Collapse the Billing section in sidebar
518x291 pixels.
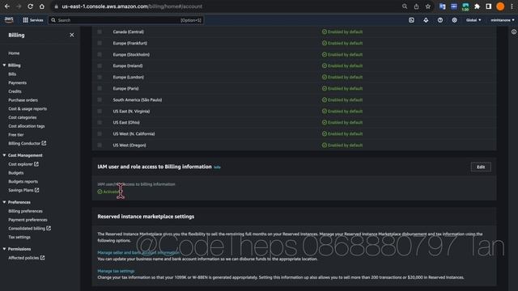click(x=4, y=65)
